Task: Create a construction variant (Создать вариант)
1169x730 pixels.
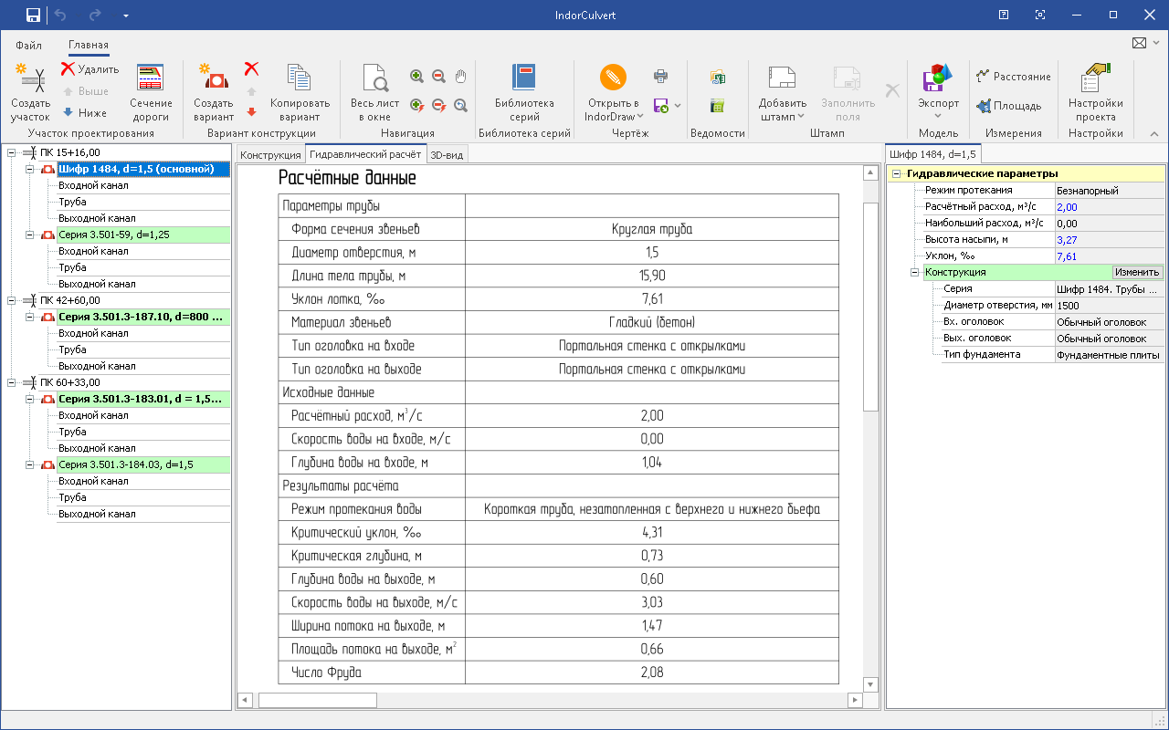Action: 214,92
